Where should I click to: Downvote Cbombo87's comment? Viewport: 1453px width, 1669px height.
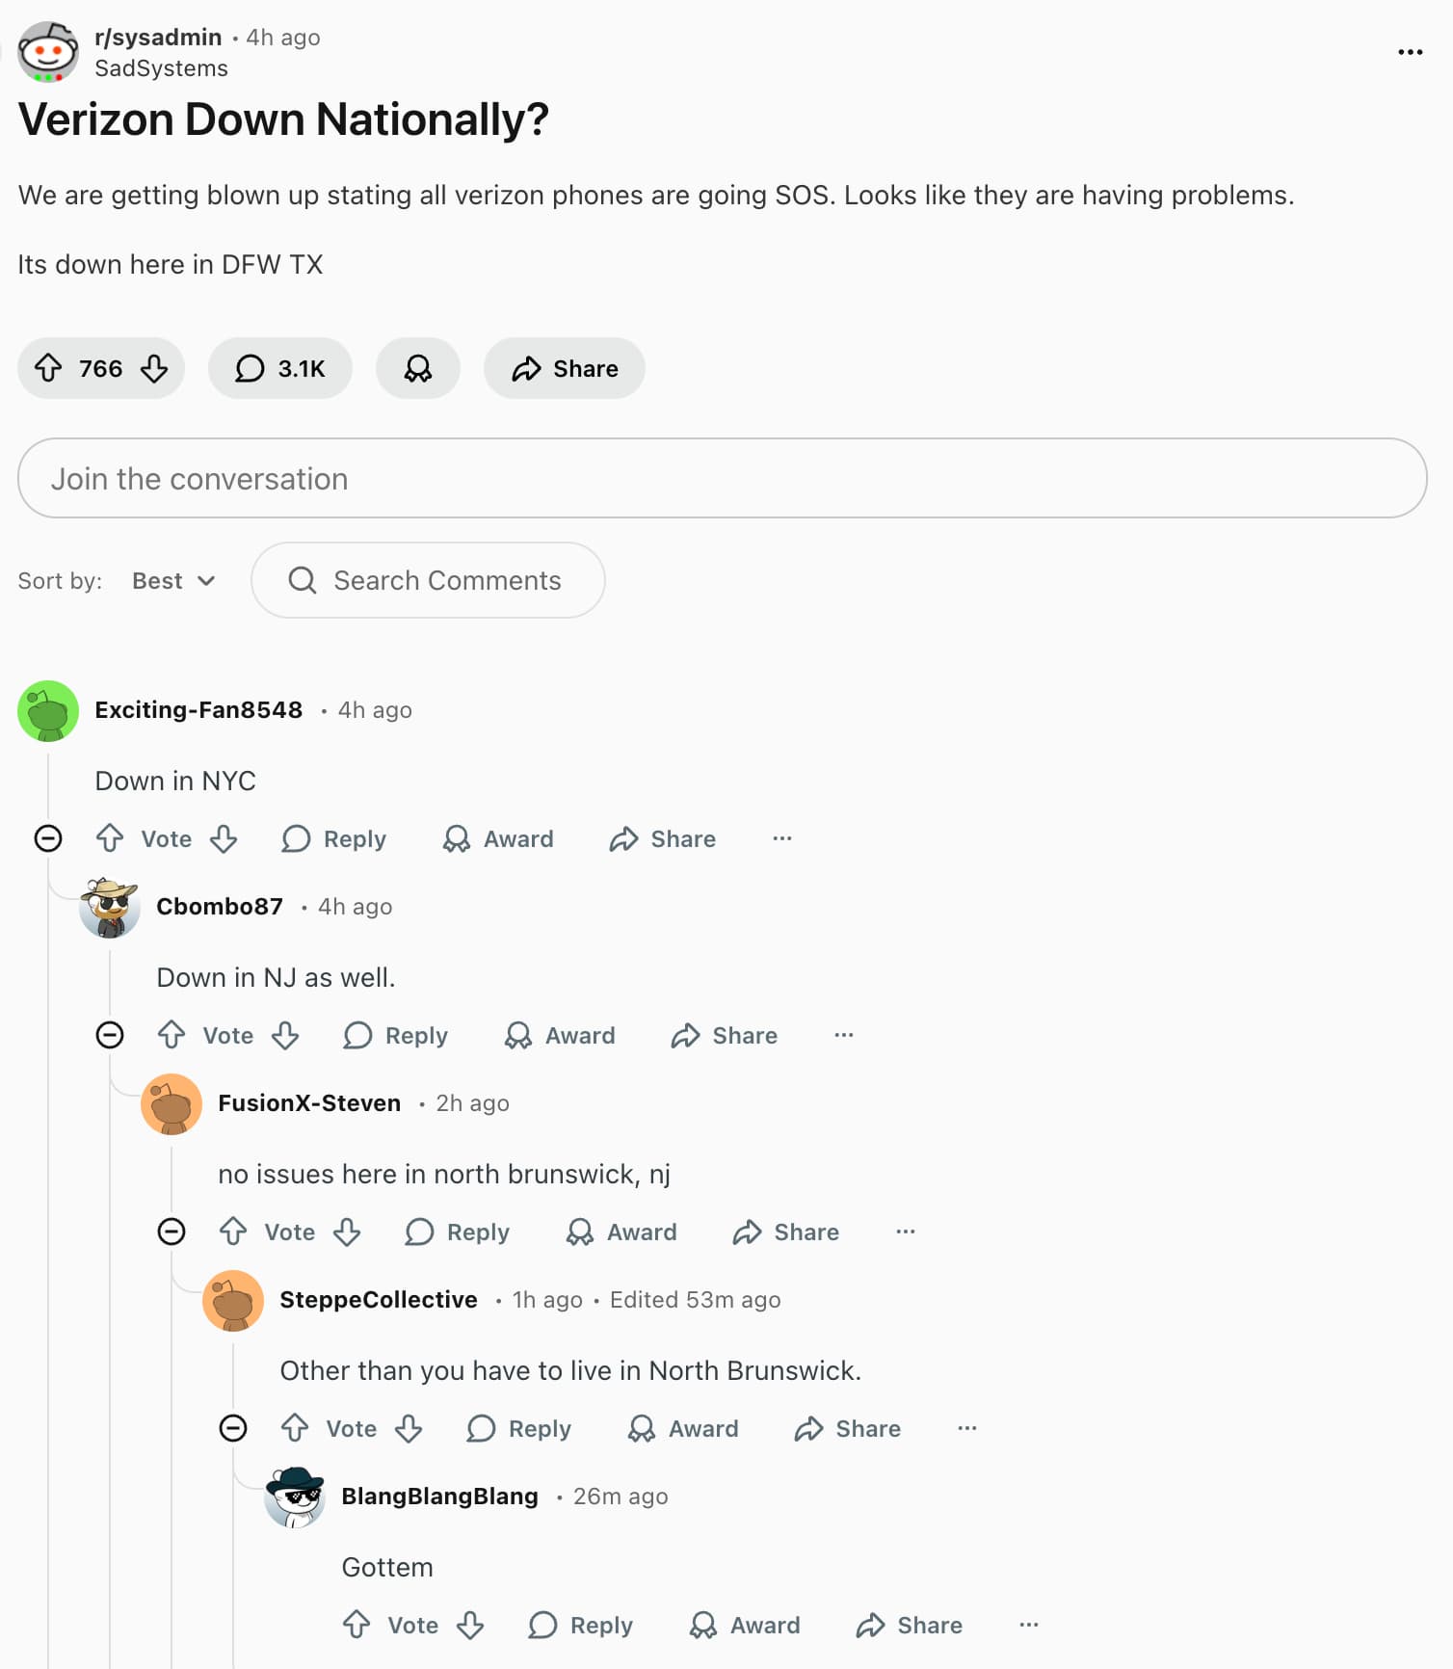tap(285, 1035)
